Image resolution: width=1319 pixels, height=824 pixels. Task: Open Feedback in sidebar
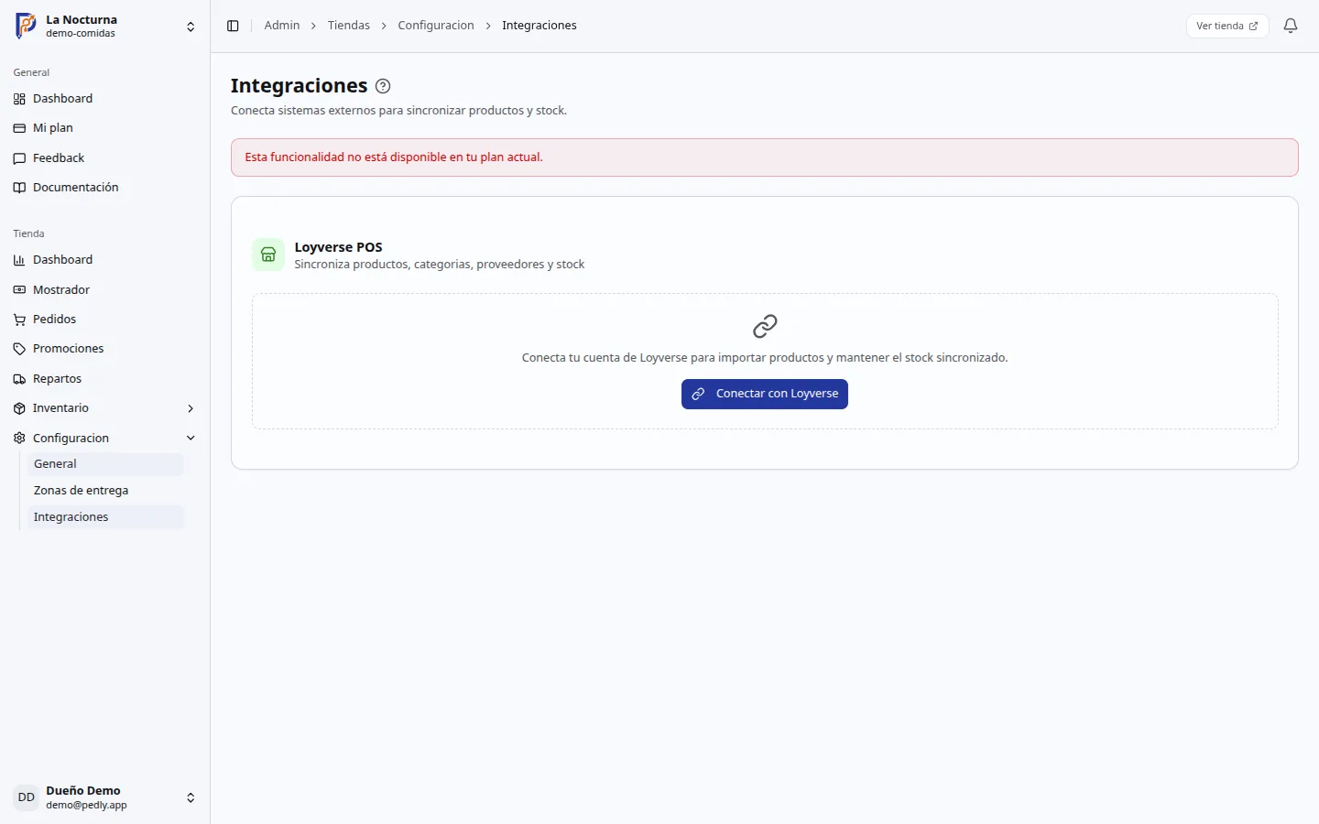105,158
